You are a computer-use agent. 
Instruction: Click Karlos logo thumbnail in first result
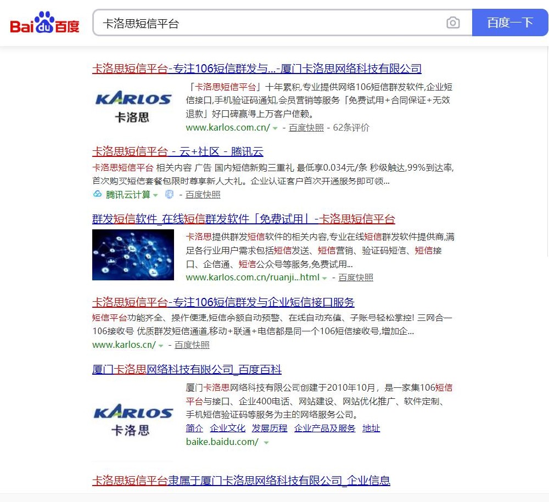pyautogui.click(x=133, y=106)
